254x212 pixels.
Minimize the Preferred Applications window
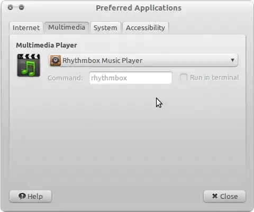(21, 7)
